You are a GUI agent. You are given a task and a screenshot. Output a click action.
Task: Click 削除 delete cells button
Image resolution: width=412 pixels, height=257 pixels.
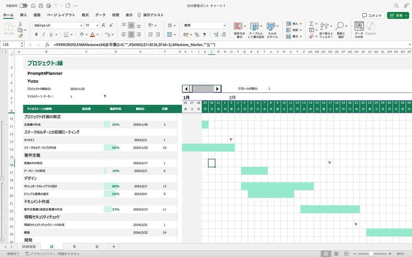[294, 30]
